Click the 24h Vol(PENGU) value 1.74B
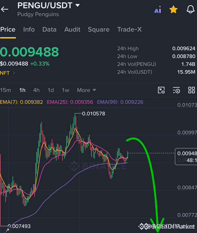The image size is (197, 233). coord(188,64)
